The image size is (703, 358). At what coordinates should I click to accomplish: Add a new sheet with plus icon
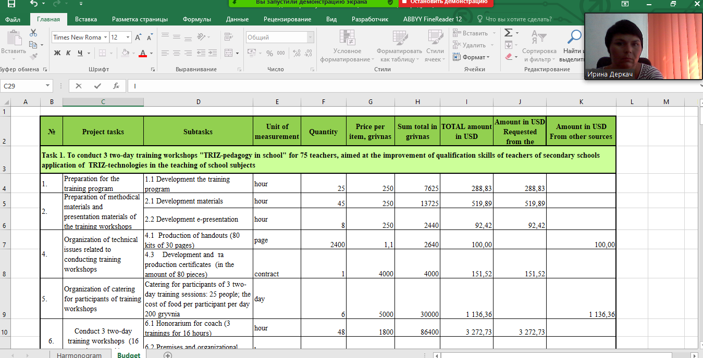(x=168, y=355)
